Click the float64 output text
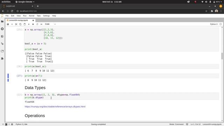Image resolution: width=224 pixels, height=126 pixels. [29, 102]
